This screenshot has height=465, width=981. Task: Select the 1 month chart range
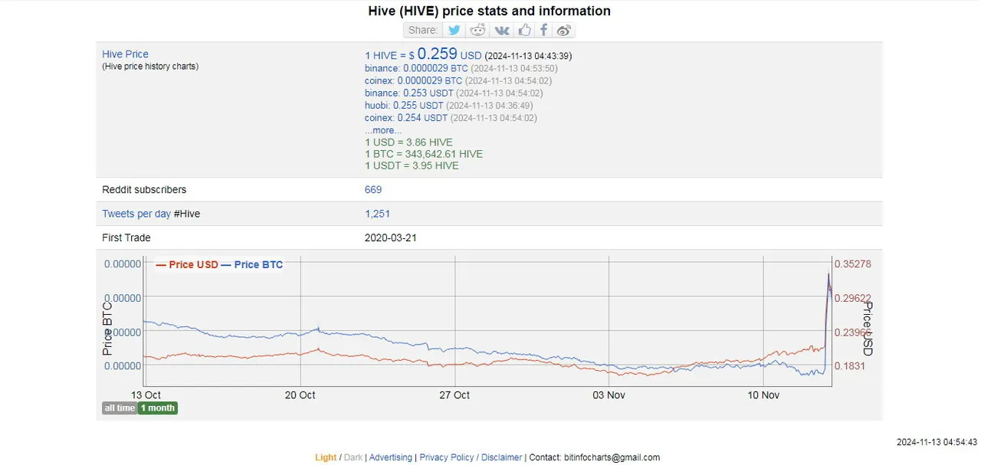158,408
